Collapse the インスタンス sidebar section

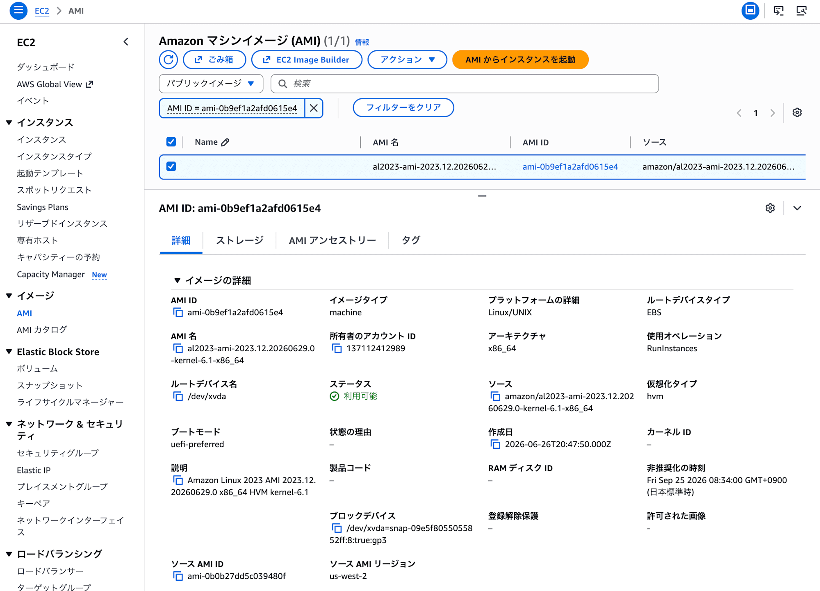point(9,123)
